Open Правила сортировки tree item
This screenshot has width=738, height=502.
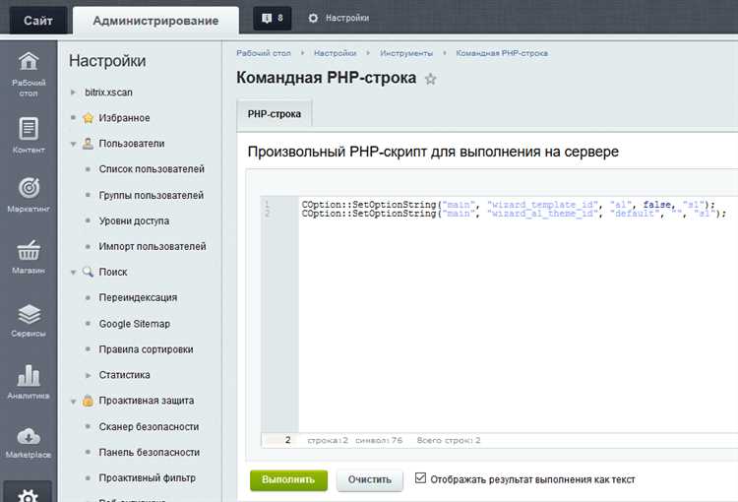[x=146, y=349]
